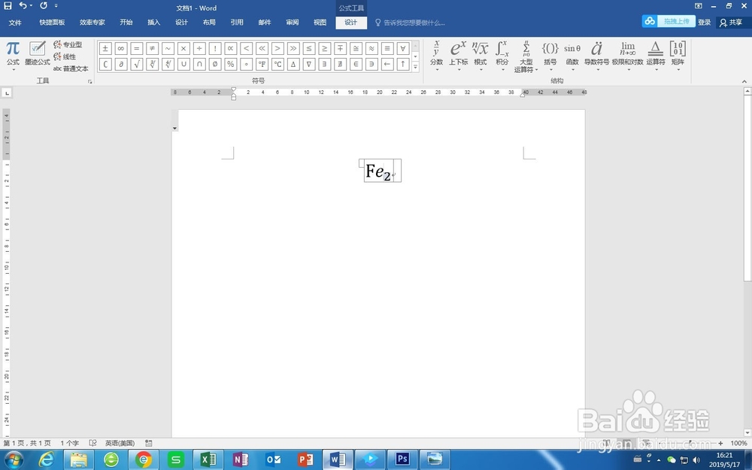This screenshot has width=752, height=470.
Task: Insert the square root √ symbol
Action: pyautogui.click(x=137, y=64)
